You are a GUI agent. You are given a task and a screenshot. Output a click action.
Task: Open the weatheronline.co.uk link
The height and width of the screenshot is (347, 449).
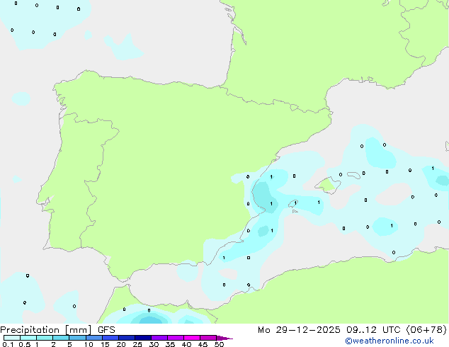[390, 341]
